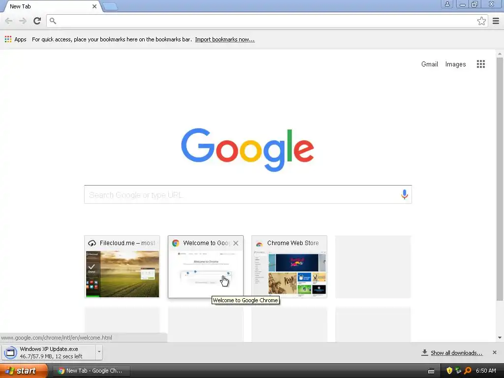Click the keyboard icon in taskbar
This screenshot has width=504, height=378.
click(x=431, y=371)
